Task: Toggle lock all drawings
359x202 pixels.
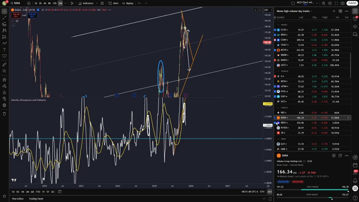Action: point(4,92)
